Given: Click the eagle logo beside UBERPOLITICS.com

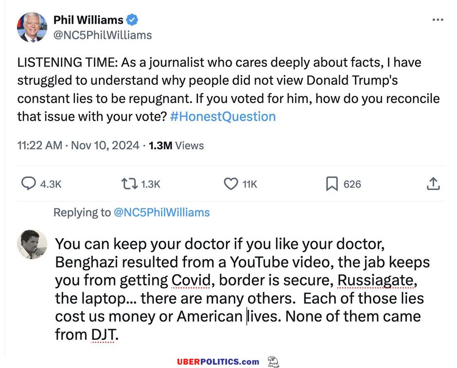Looking at the screenshot, I should 274,362.
